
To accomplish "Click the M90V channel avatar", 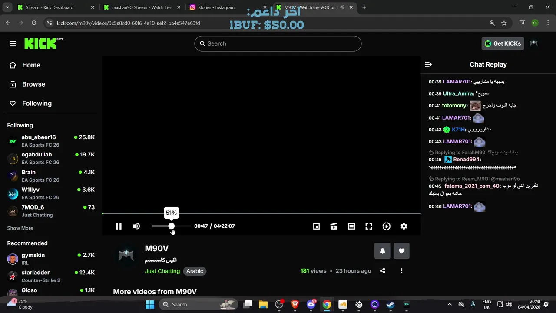I will 126,254.
